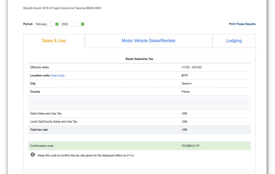Viewport: 275px width, 174px height.
Task: Click the Period label
Action: 28,24
